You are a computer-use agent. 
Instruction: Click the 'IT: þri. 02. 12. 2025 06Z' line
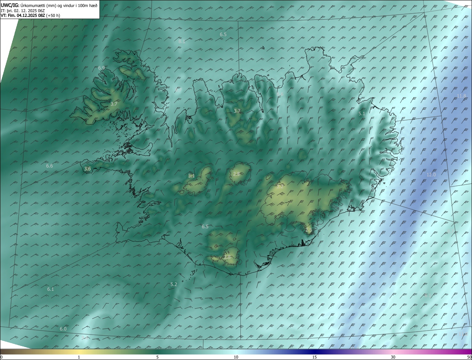(x=23, y=11)
